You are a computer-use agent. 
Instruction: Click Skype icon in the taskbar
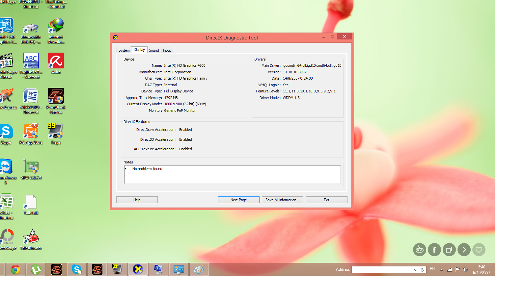[x=77, y=270]
